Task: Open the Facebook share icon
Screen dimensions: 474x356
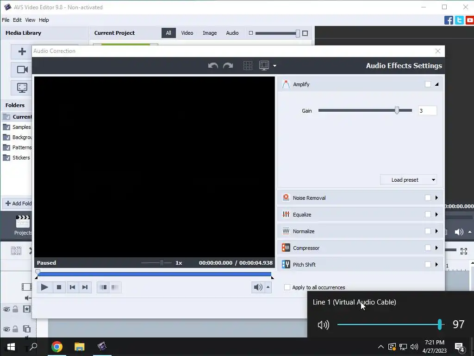Action: click(x=449, y=20)
